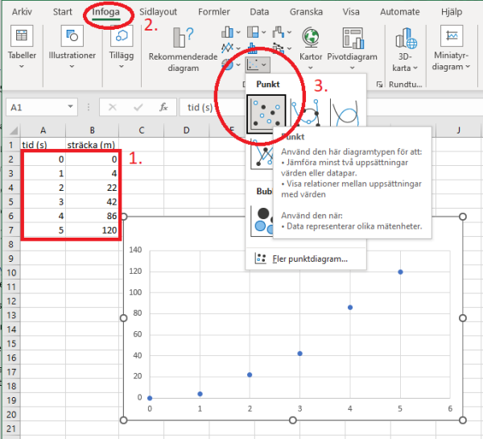Expand the Illustrationer dropdown
The image size is (483, 439).
[72, 48]
